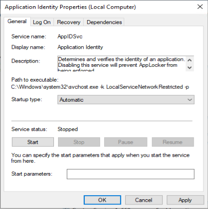Open the Log On tab
The image size is (208, 209).
pos(42,22)
